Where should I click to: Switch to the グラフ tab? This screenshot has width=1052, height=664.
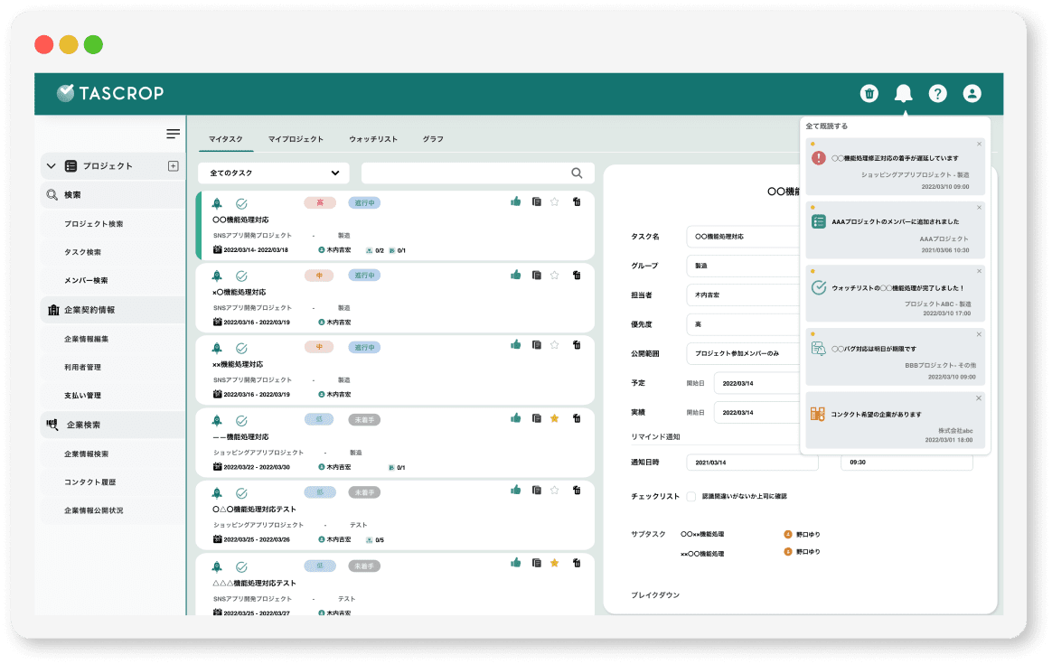pos(433,139)
